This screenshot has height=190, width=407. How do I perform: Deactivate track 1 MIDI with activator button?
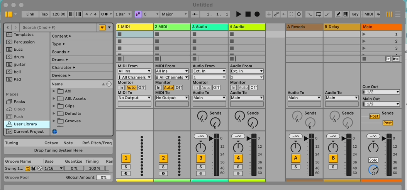[x=125, y=158]
